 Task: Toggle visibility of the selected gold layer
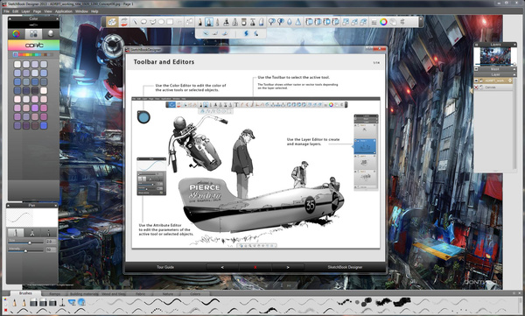(476, 81)
